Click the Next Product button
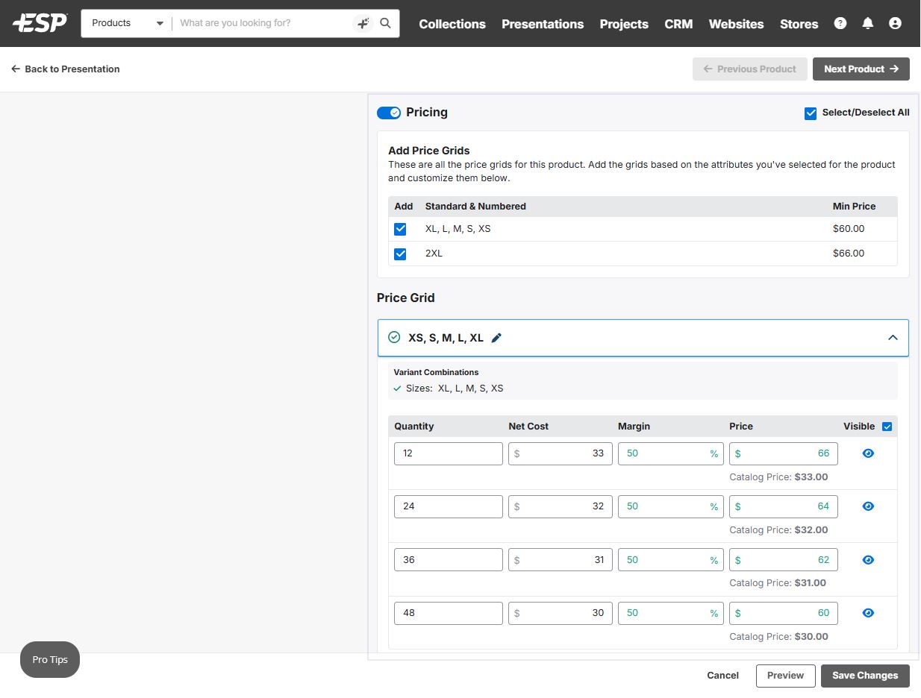921x698 pixels. [x=861, y=69]
